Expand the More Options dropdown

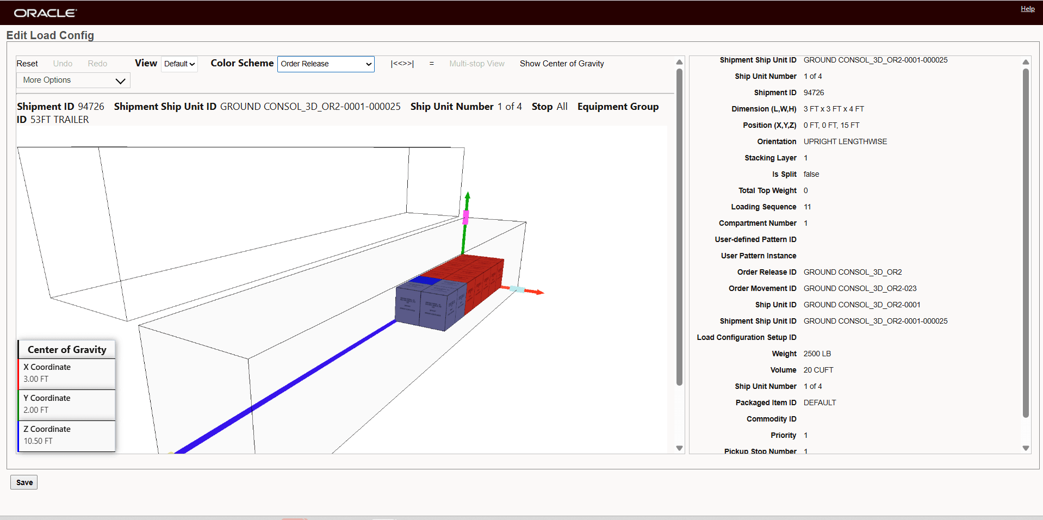(x=73, y=80)
